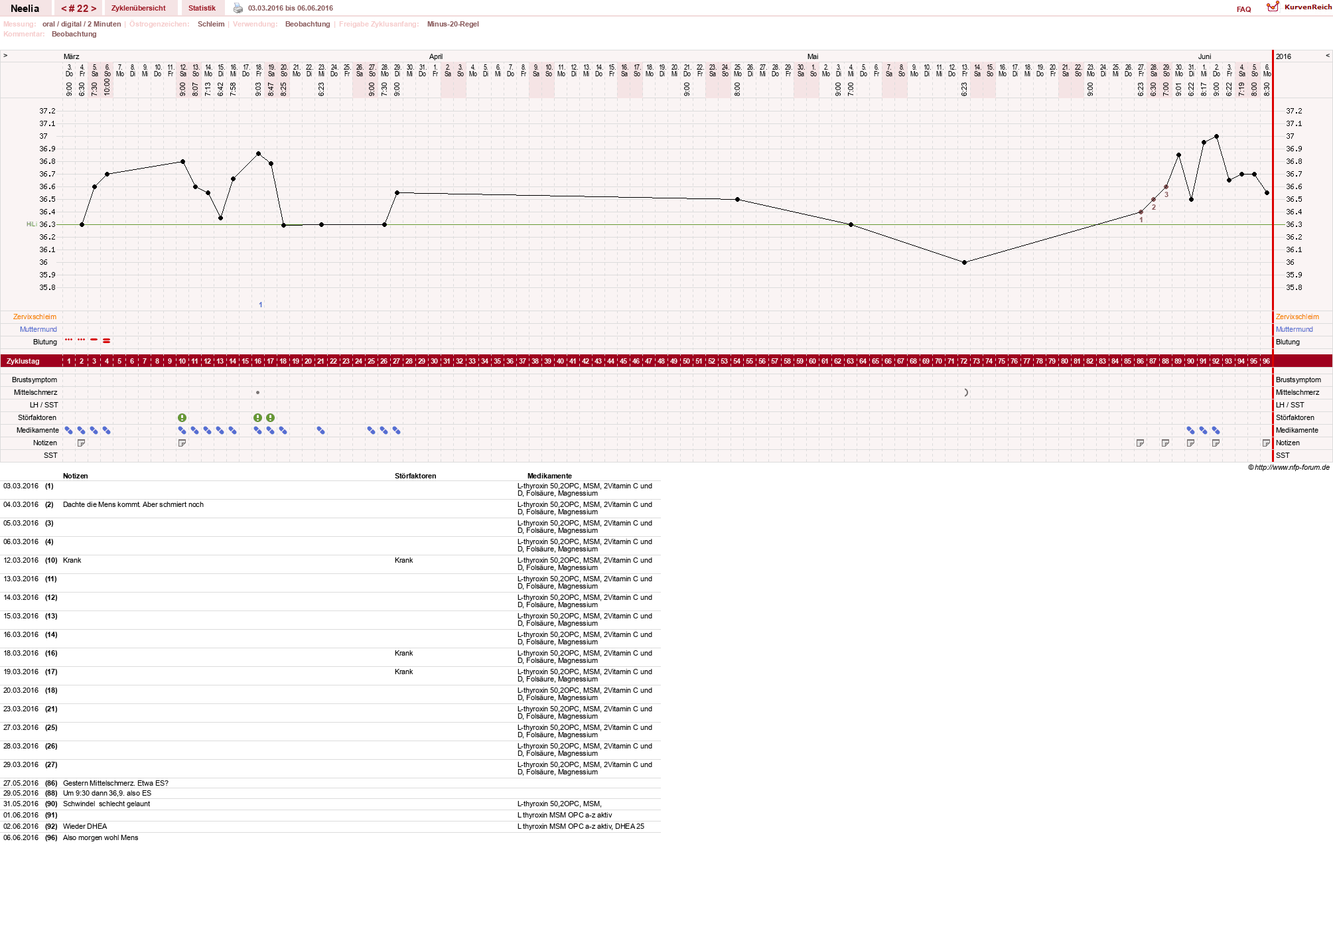Click note 'Schwindel schlecht gelaunt'
This screenshot has height=929, width=1333.
point(106,804)
